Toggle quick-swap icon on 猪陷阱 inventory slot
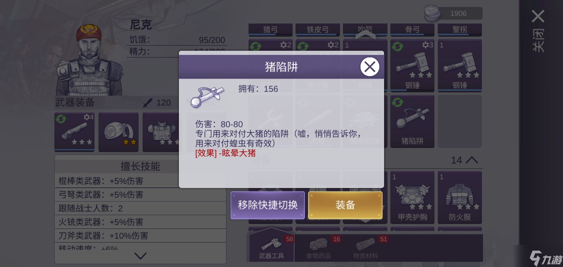 (397, 102)
